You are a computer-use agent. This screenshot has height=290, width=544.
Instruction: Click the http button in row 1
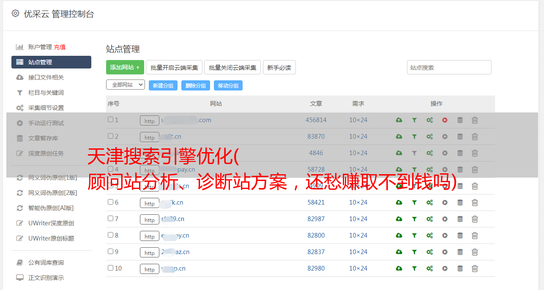coord(150,121)
